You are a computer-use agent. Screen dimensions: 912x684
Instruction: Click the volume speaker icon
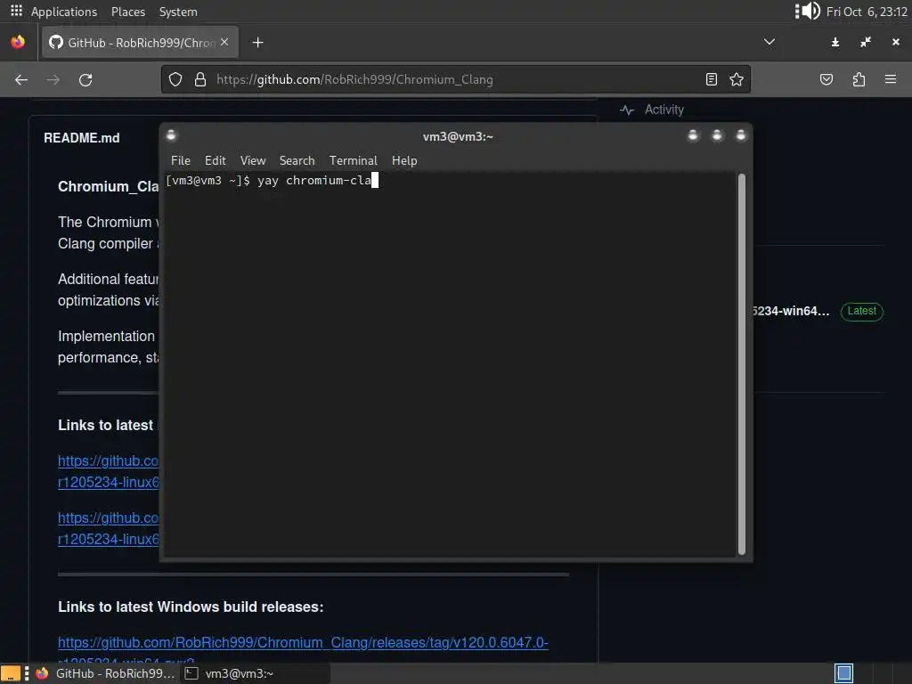pyautogui.click(x=810, y=11)
